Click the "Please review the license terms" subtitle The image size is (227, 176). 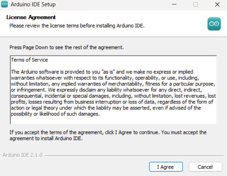tap(76, 26)
